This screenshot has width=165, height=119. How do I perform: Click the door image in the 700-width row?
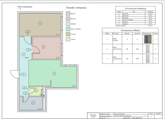click(x=148, y=49)
